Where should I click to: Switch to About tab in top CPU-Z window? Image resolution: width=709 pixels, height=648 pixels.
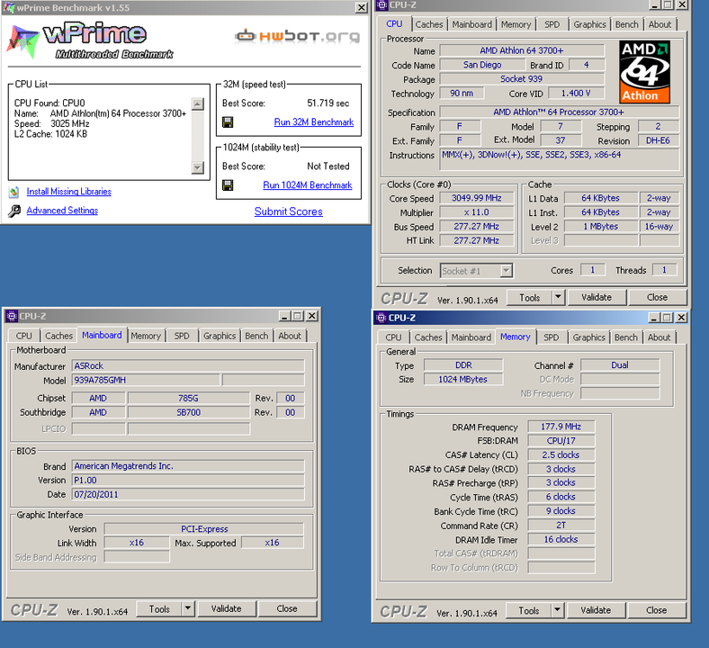point(660,24)
